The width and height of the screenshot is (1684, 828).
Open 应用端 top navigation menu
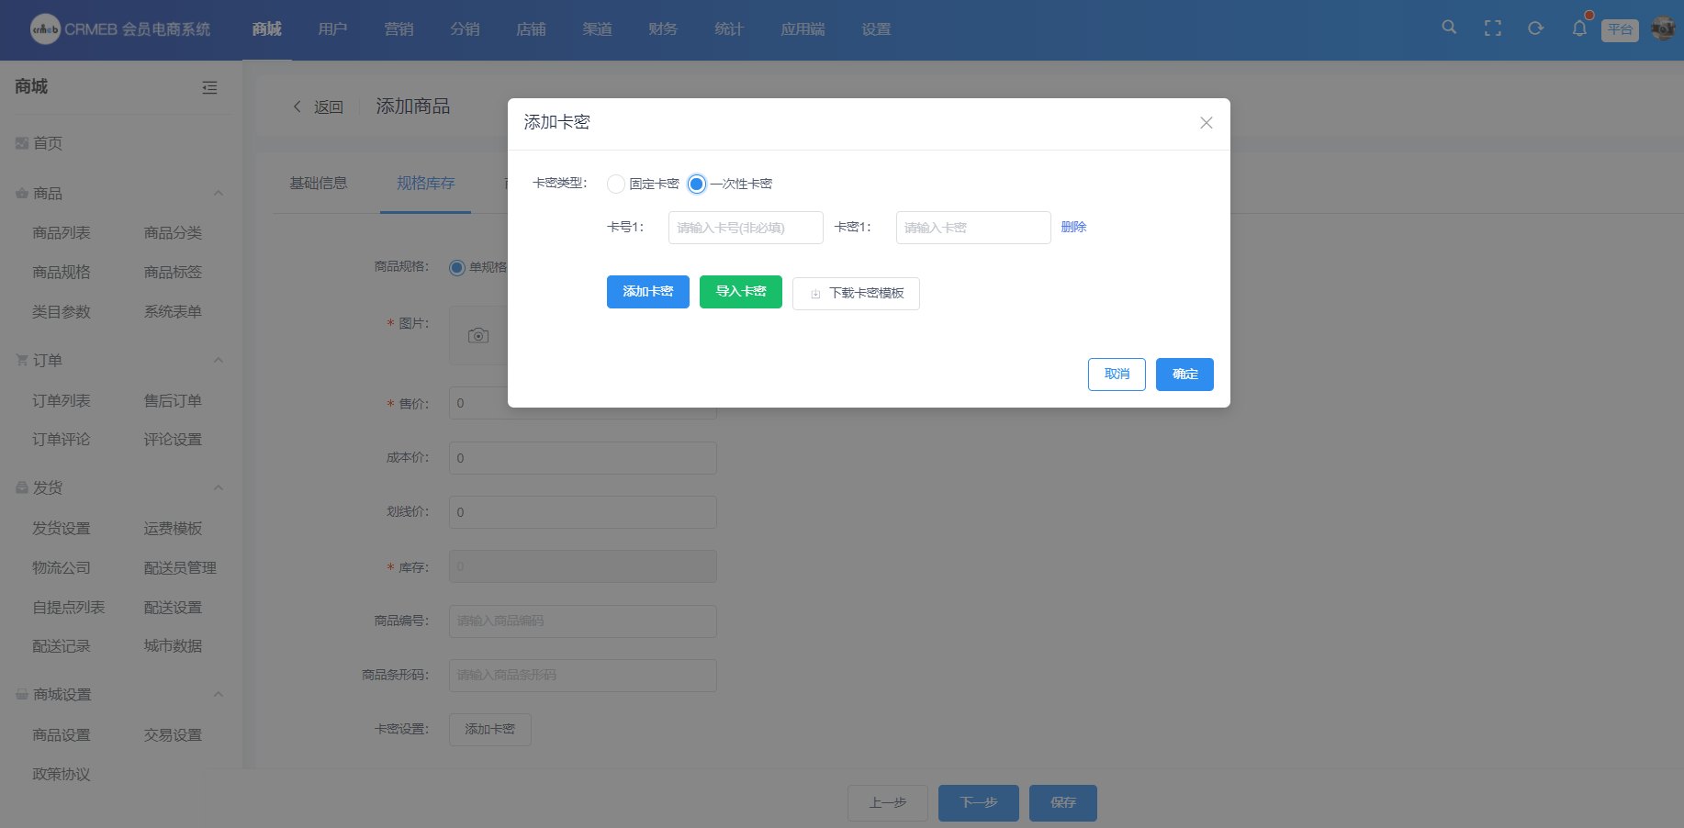(x=803, y=29)
